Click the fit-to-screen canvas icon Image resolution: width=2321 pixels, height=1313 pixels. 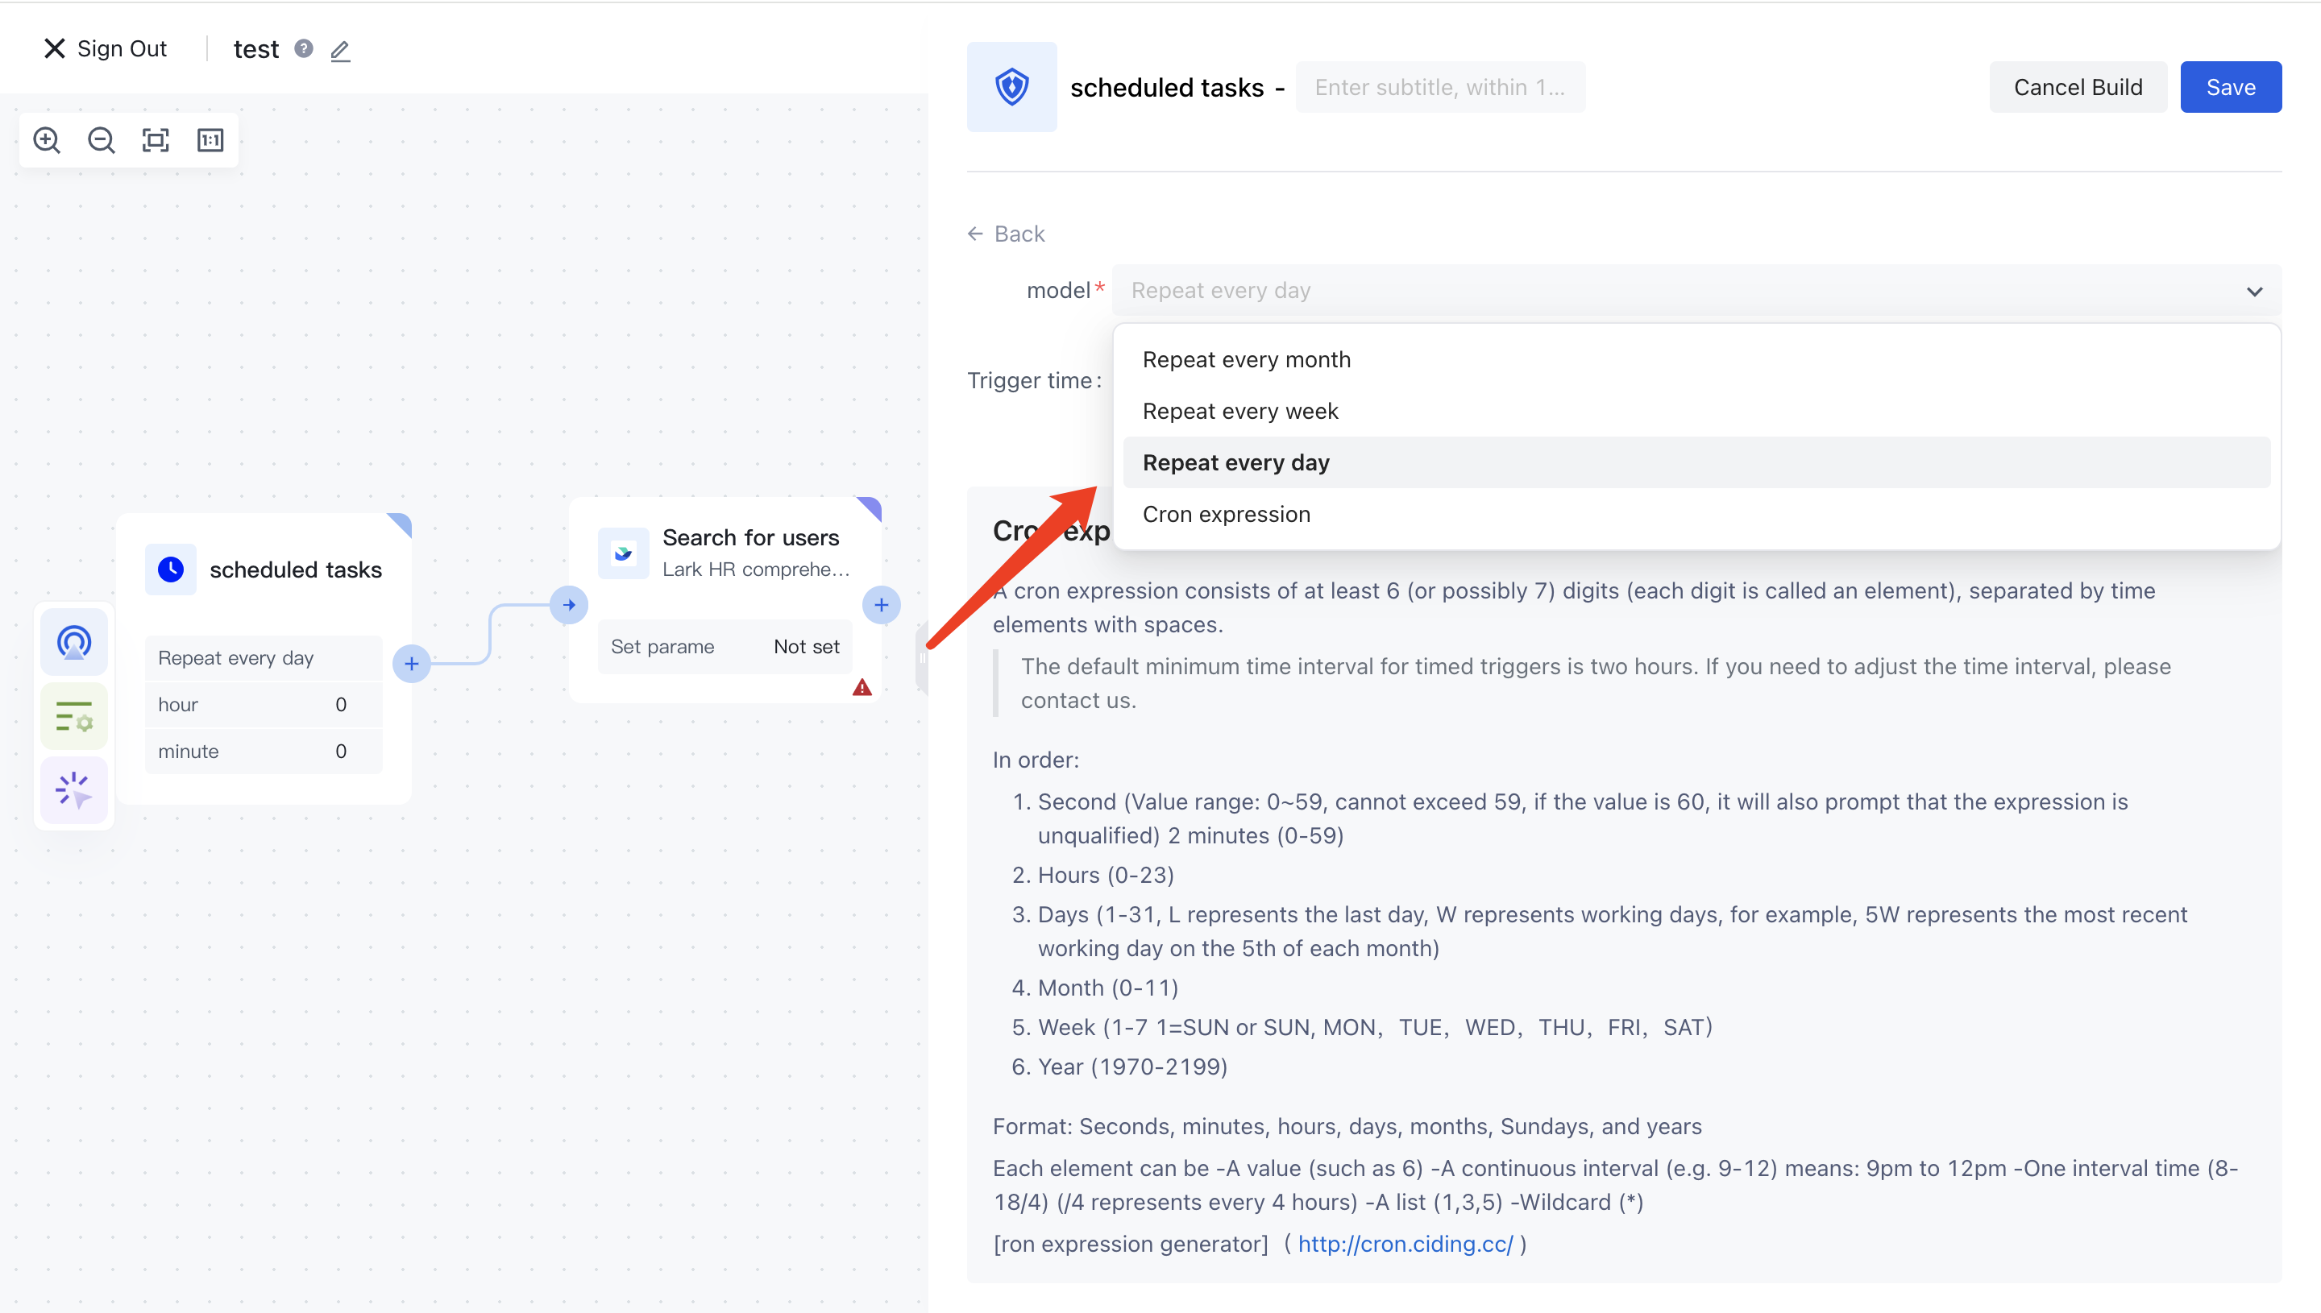point(156,140)
